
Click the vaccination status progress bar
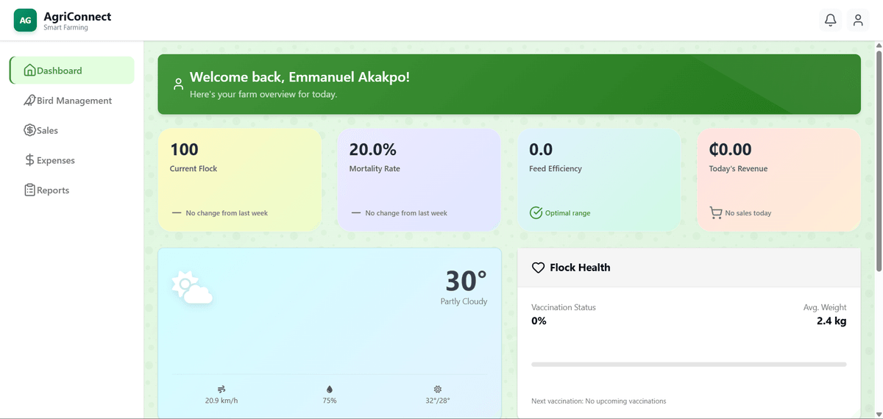(689, 365)
